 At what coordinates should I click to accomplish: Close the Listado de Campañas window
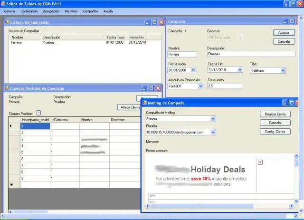point(161,22)
